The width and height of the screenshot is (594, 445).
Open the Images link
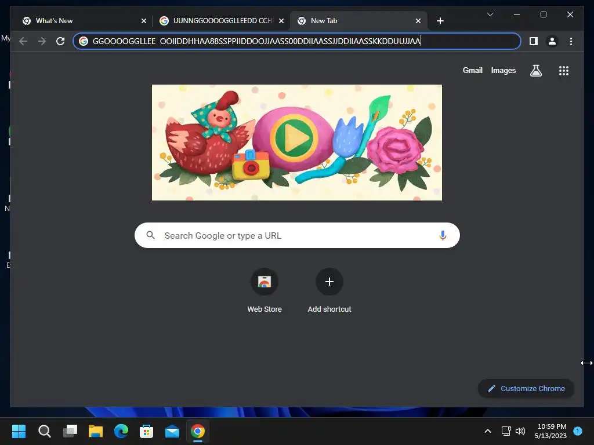click(503, 70)
